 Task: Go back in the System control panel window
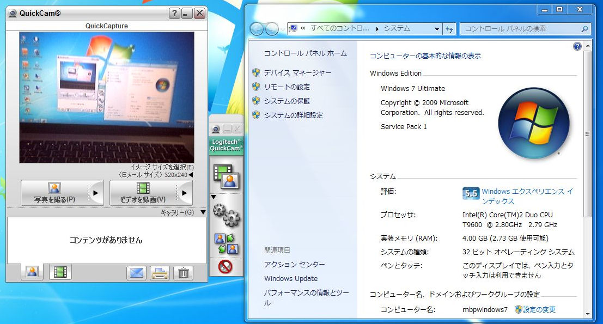pyautogui.click(x=257, y=29)
